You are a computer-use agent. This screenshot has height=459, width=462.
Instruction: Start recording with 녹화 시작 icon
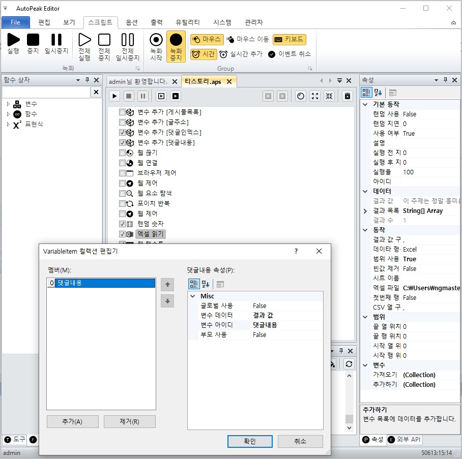click(x=156, y=40)
